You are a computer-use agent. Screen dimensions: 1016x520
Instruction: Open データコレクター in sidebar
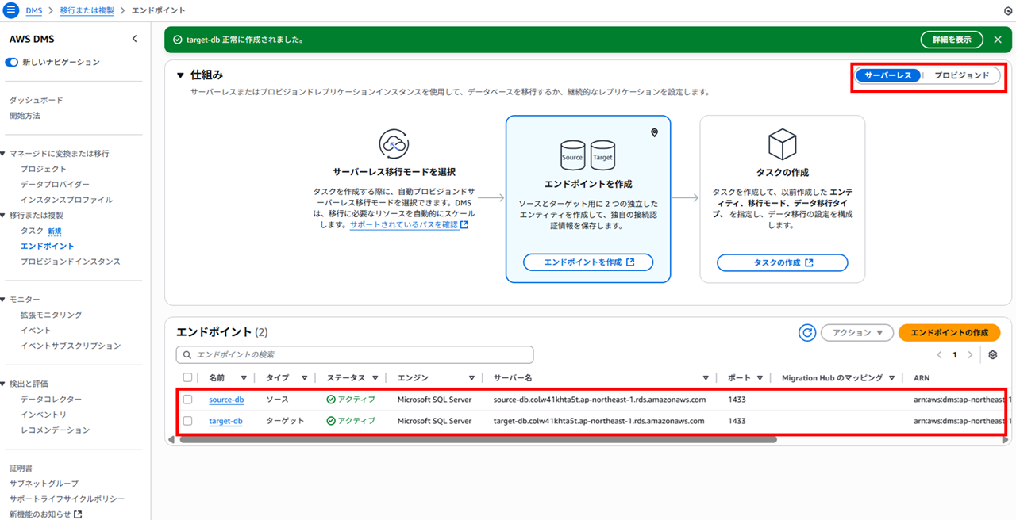pos(52,399)
